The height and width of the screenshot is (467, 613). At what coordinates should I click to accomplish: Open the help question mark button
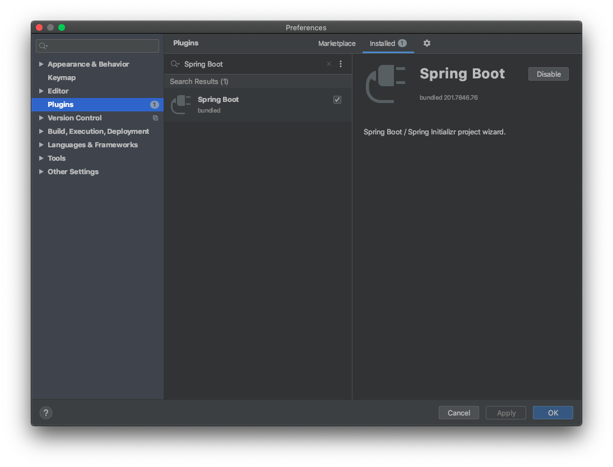click(46, 413)
